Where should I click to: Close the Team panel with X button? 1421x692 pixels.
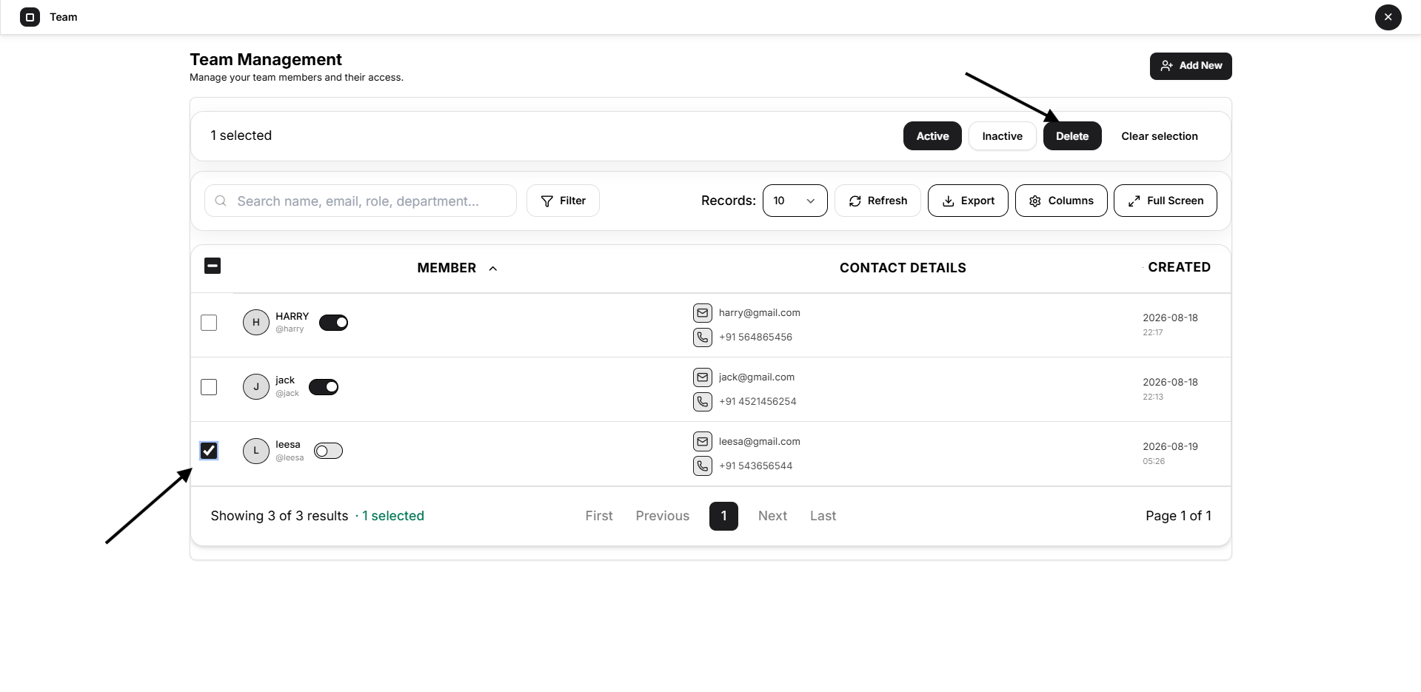click(x=1388, y=17)
